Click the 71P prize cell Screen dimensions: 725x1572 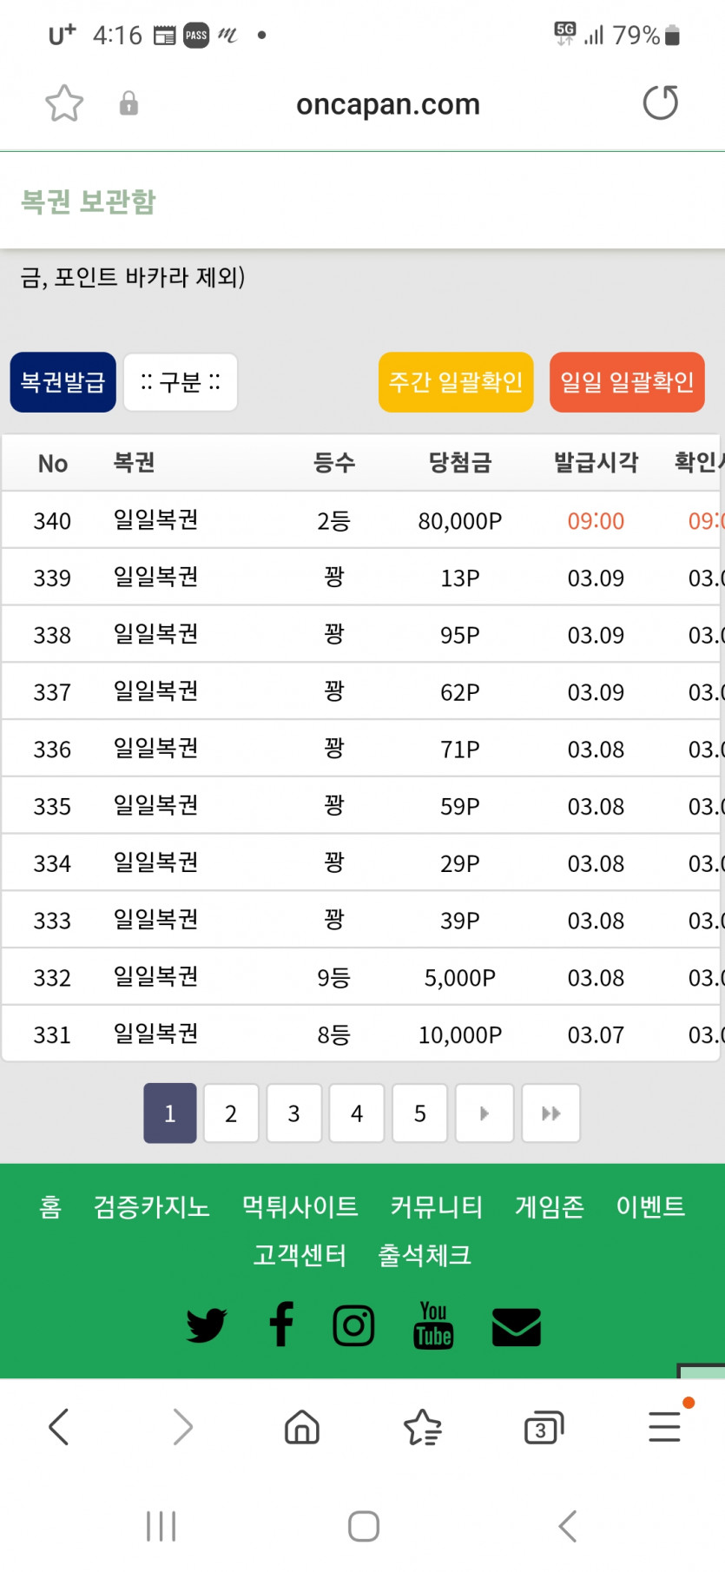pos(460,750)
